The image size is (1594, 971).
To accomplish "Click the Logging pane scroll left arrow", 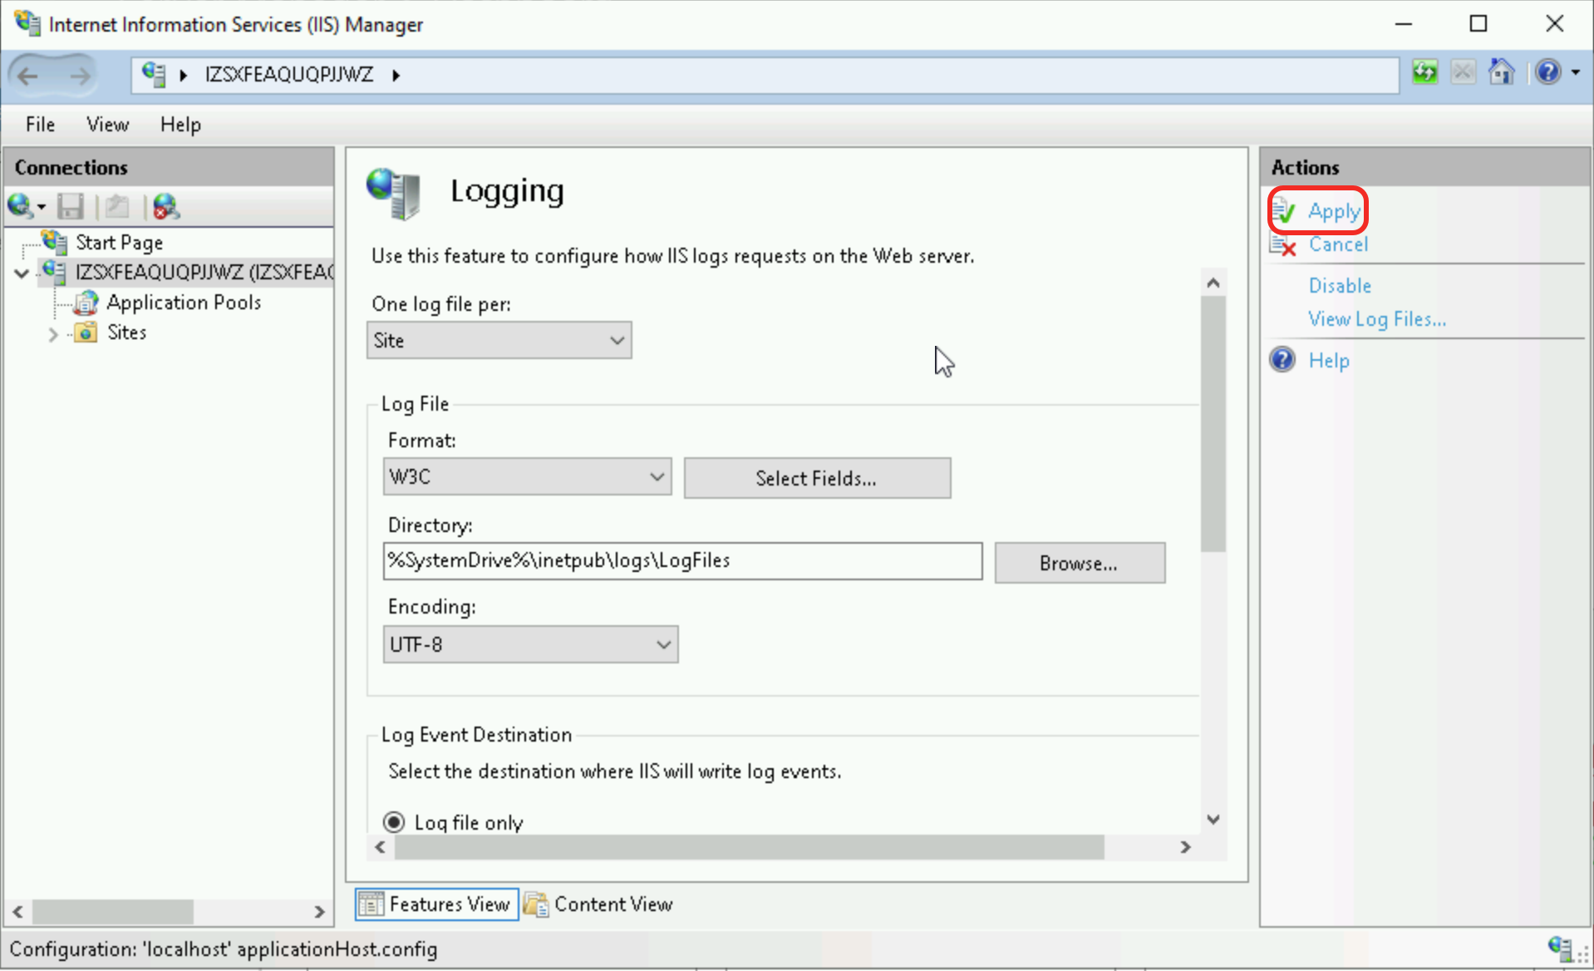I will [x=381, y=847].
